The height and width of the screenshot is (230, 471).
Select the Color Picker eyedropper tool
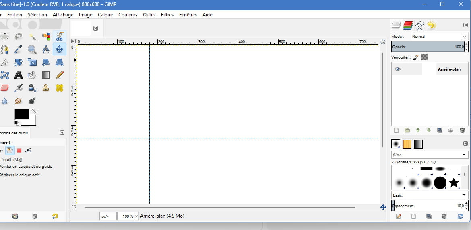point(18,49)
